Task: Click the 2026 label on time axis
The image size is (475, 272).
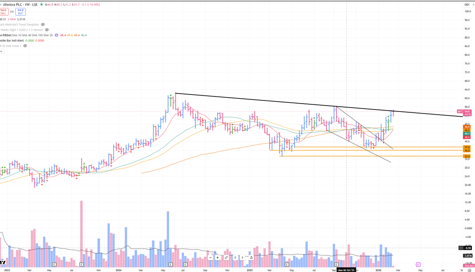Action: pyautogui.click(x=378, y=270)
